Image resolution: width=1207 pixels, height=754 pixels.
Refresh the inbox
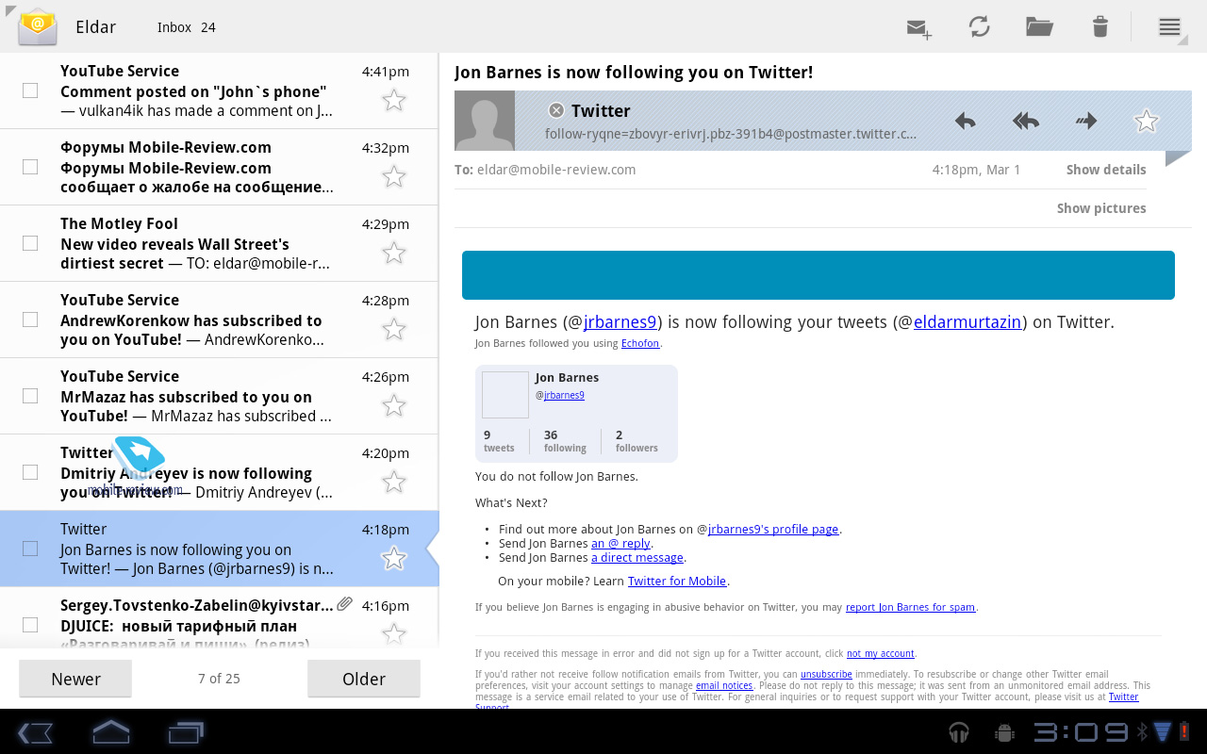pos(980,26)
